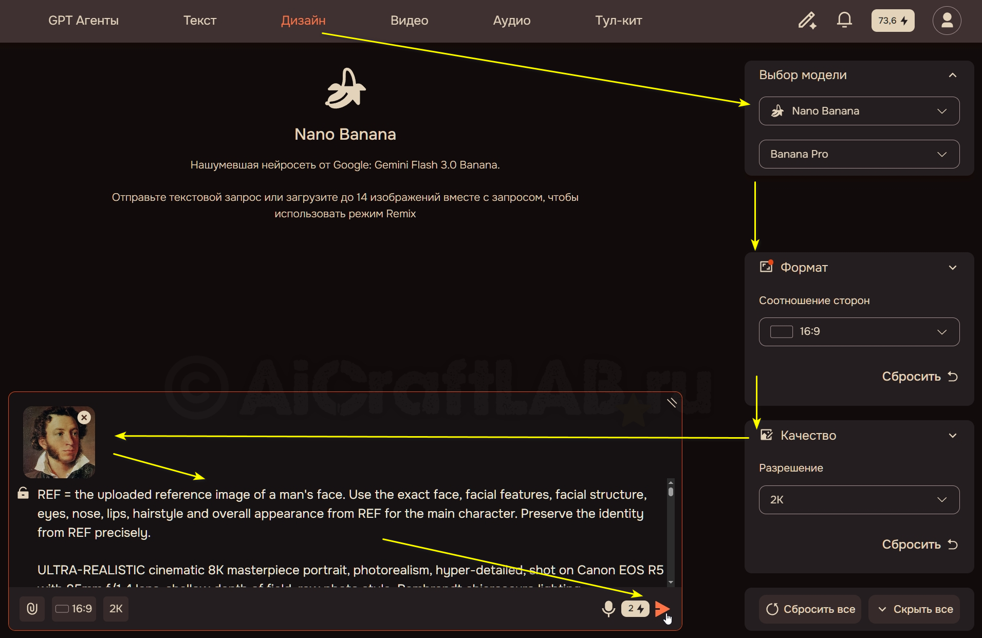The width and height of the screenshot is (982, 638).
Task: Click the large banana logo
Action: click(x=345, y=88)
